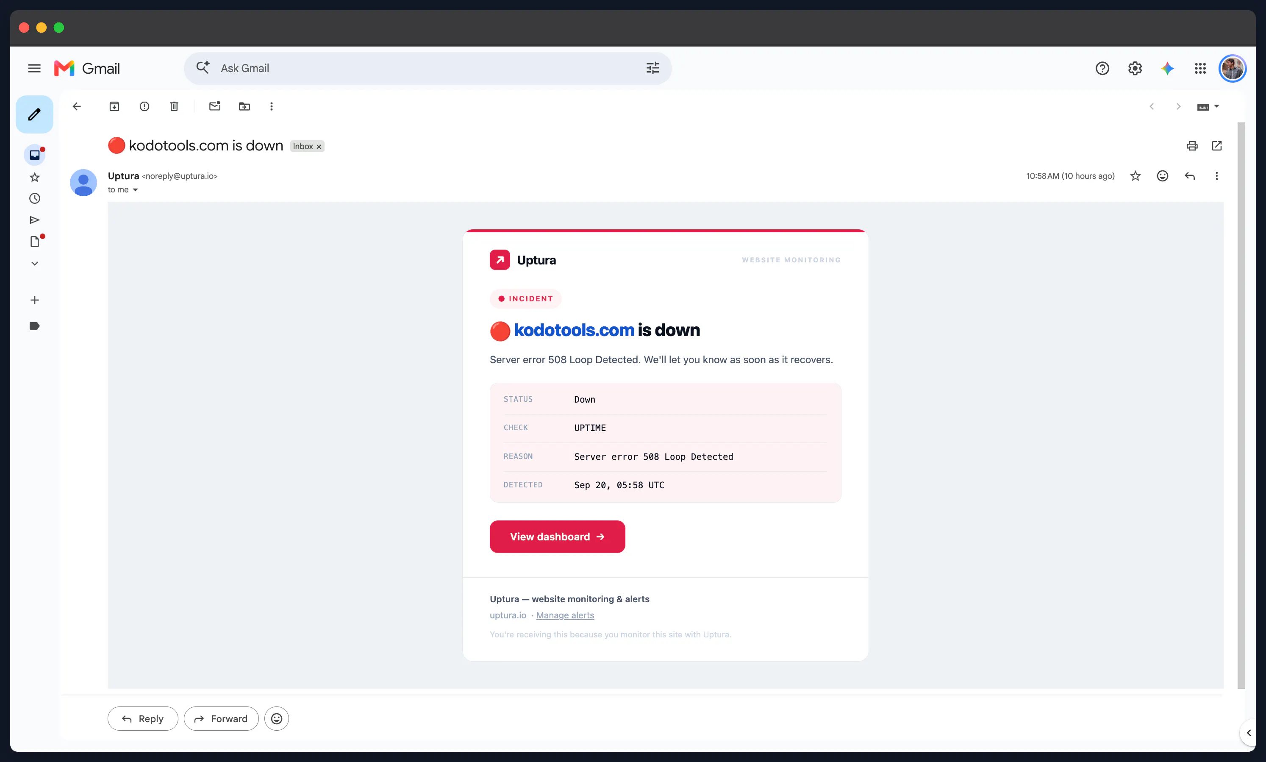The width and height of the screenshot is (1266, 762).
Task: Open the label tag icon in sidebar
Action: click(35, 325)
